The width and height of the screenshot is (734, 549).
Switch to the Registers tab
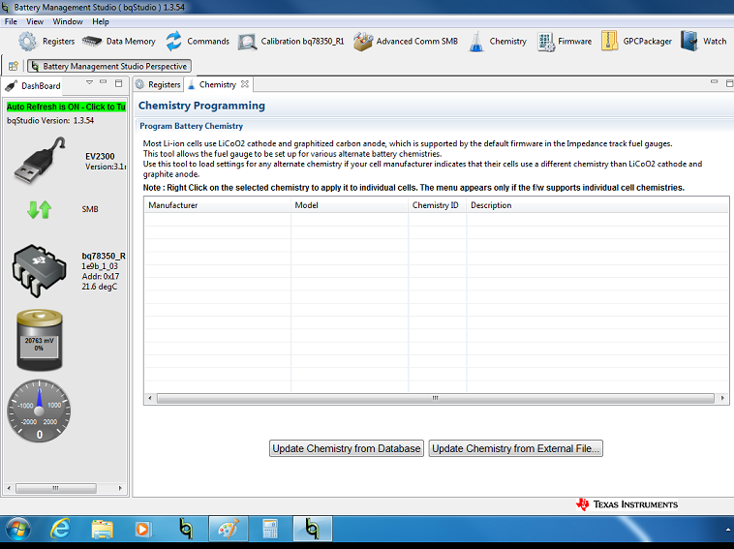(x=158, y=84)
